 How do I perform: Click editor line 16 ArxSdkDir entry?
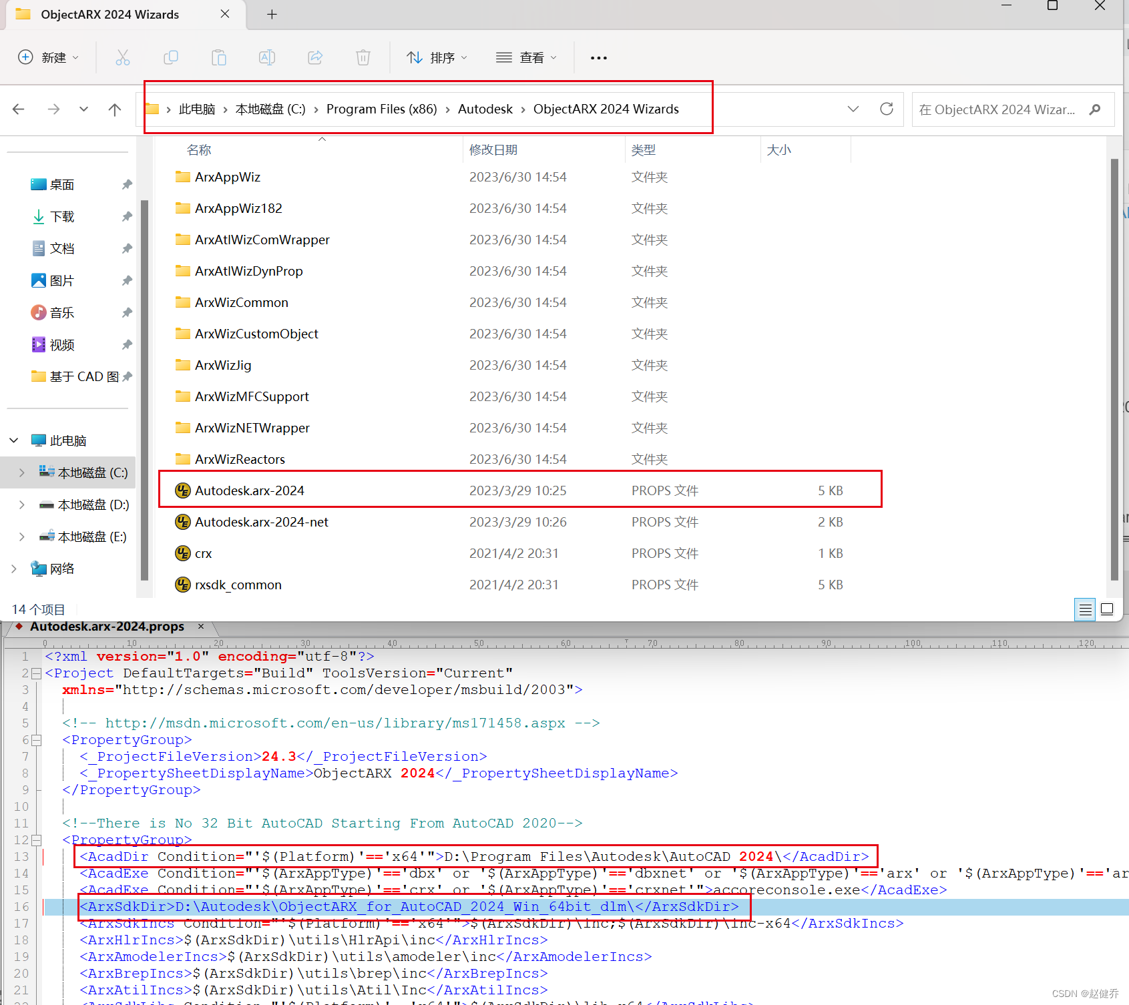click(x=409, y=907)
